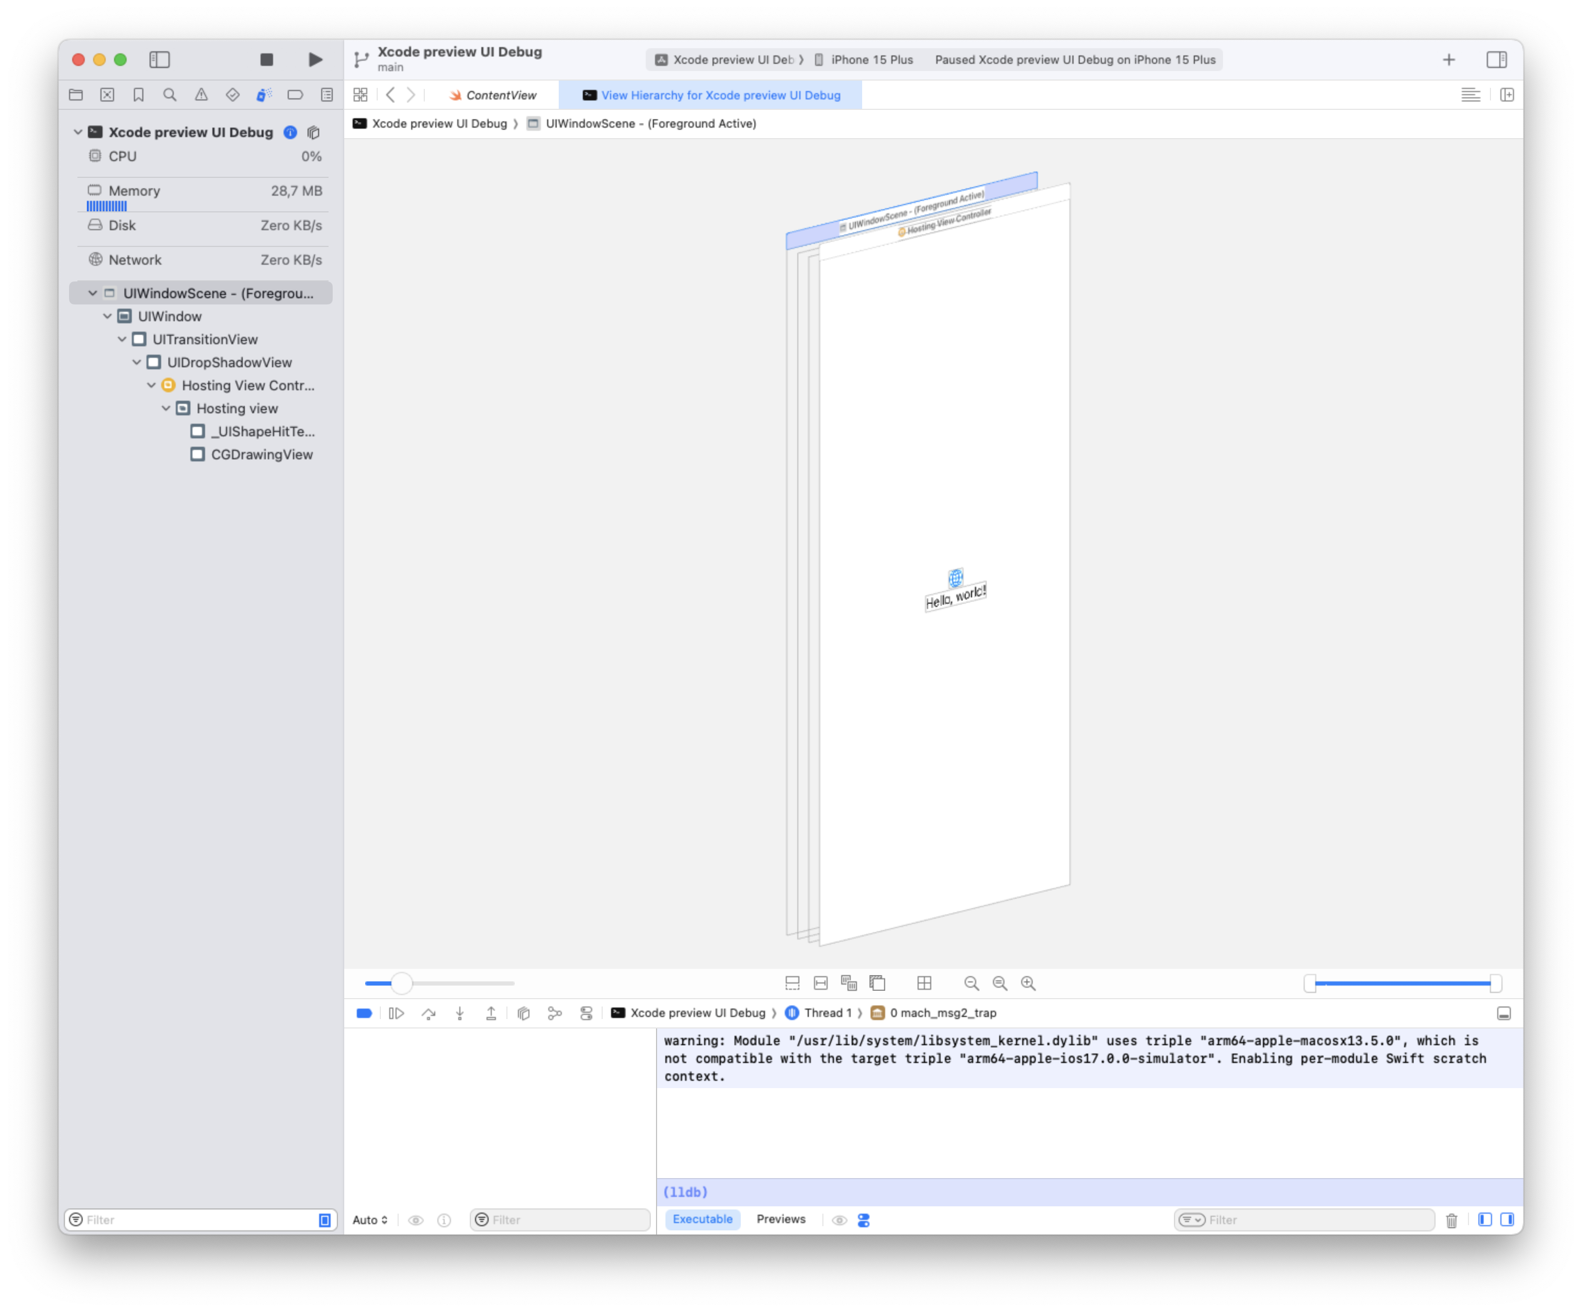Select the Debug navigator spray icon

[x=264, y=95]
